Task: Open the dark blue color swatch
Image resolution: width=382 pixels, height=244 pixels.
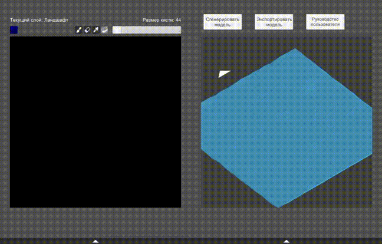Action: tap(14, 29)
